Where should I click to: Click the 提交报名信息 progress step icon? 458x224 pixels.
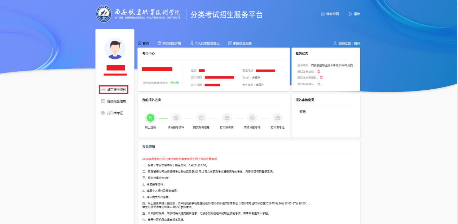[201, 118]
